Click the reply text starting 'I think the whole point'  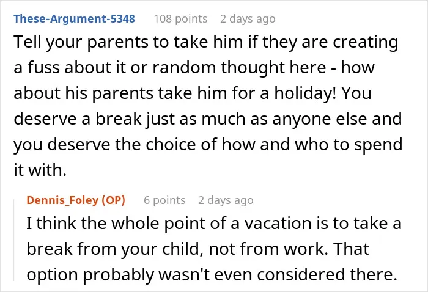[214, 249]
